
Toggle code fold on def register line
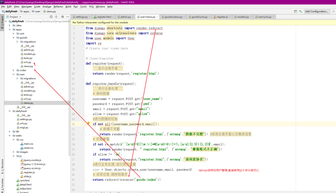tap(84, 64)
